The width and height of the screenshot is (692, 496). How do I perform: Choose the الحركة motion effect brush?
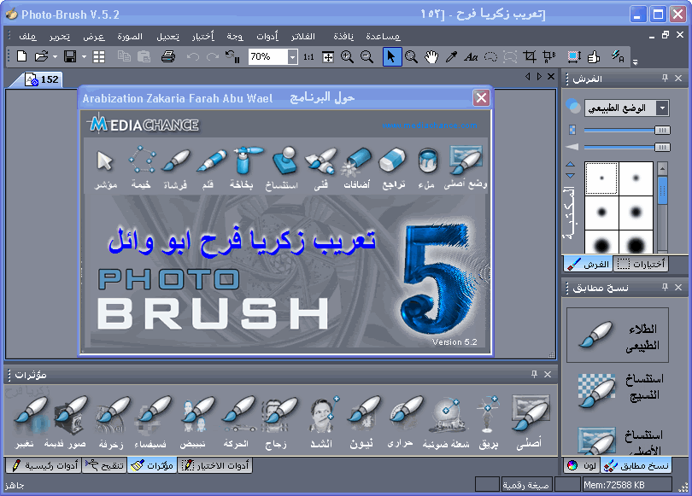(x=238, y=421)
